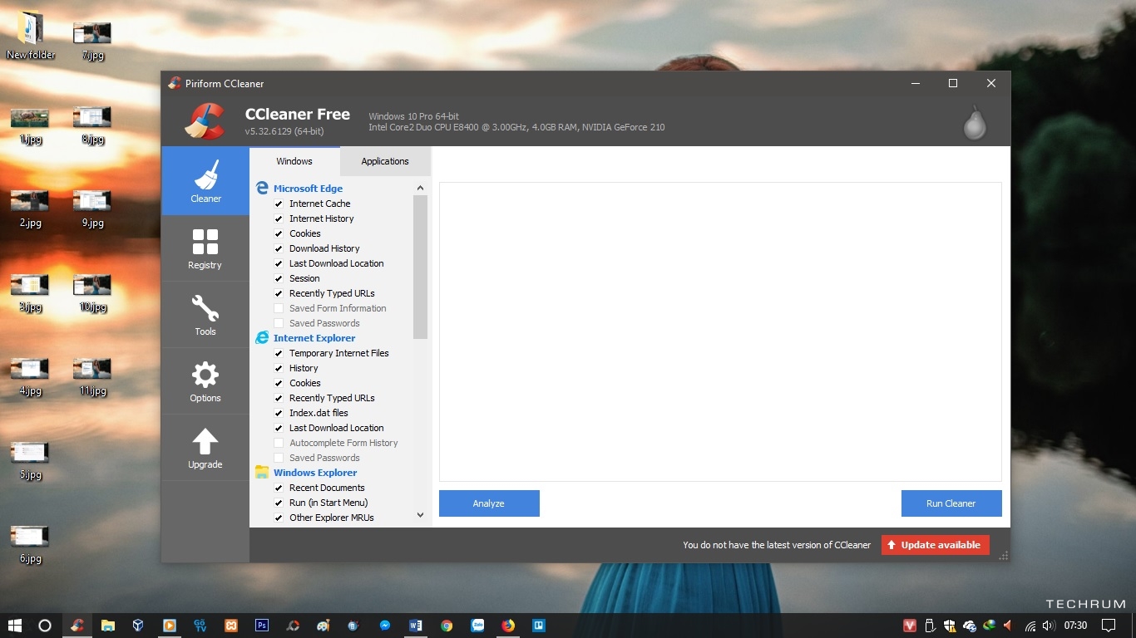The image size is (1136, 638).
Task: Select the Internet Explorer category header
Action: pyautogui.click(x=314, y=338)
